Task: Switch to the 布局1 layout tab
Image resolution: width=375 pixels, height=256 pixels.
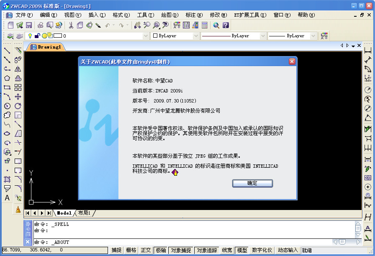Action: (x=85, y=213)
